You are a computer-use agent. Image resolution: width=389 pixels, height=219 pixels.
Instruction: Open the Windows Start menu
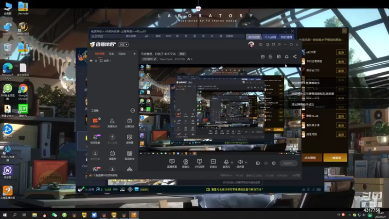tap(4, 215)
